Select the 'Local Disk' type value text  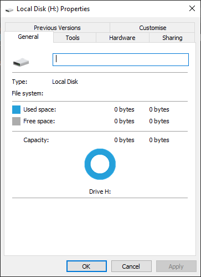pyautogui.click(x=65, y=82)
